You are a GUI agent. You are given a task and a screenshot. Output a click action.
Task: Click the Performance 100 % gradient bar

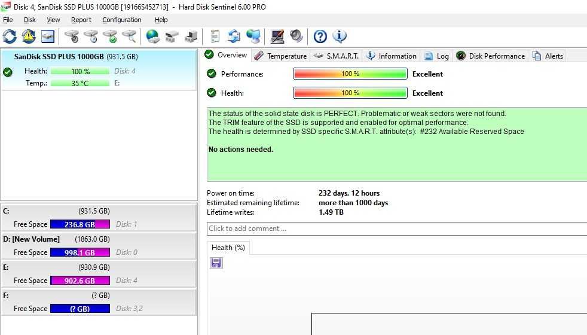[350, 74]
